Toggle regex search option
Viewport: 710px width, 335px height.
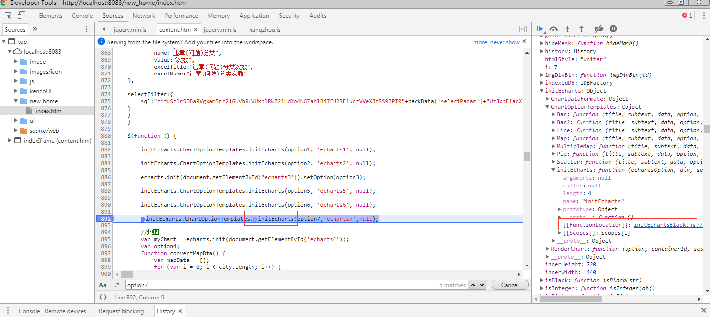[x=117, y=285]
